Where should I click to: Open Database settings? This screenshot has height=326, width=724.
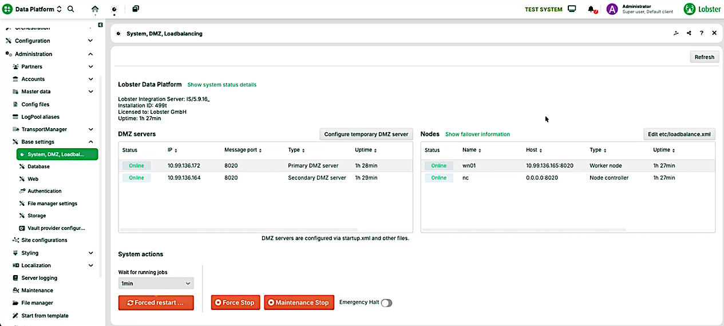(38, 166)
